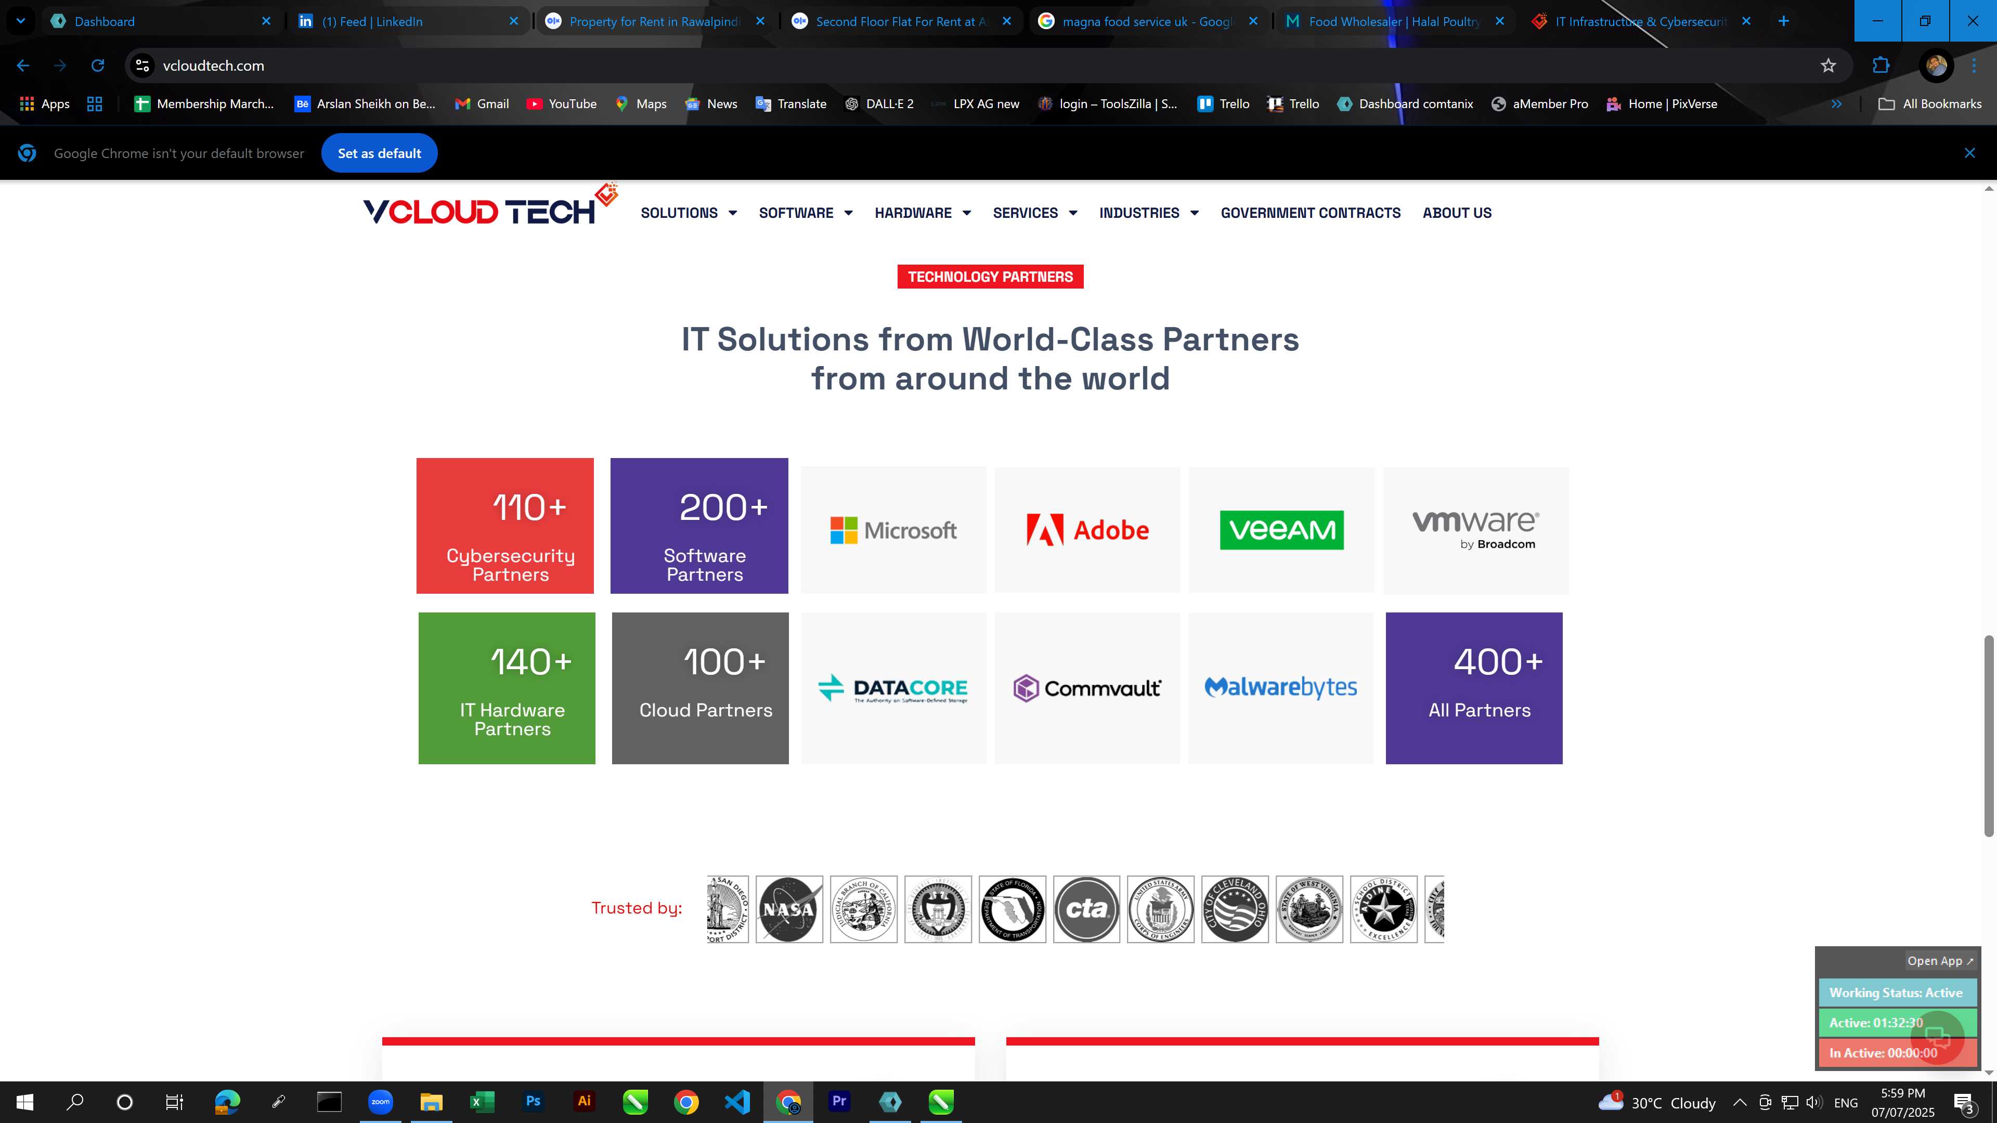Screen dimensions: 1997x1123
Task: View site information icon in address bar
Action: coord(142,66)
